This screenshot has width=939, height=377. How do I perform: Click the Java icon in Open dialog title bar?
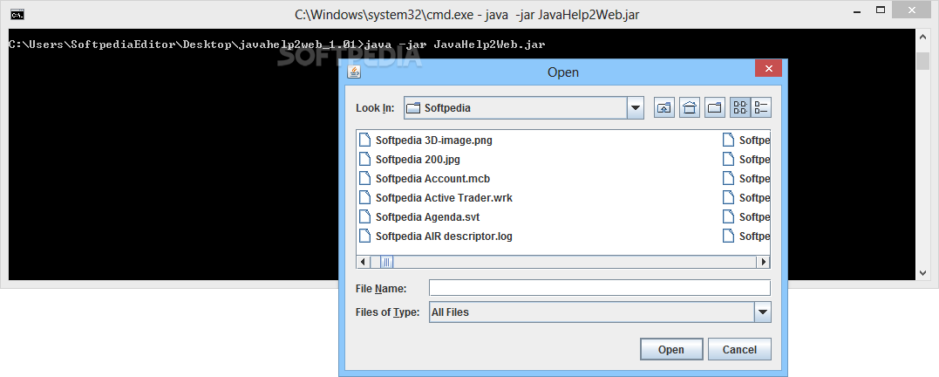[x=354, y=72]
